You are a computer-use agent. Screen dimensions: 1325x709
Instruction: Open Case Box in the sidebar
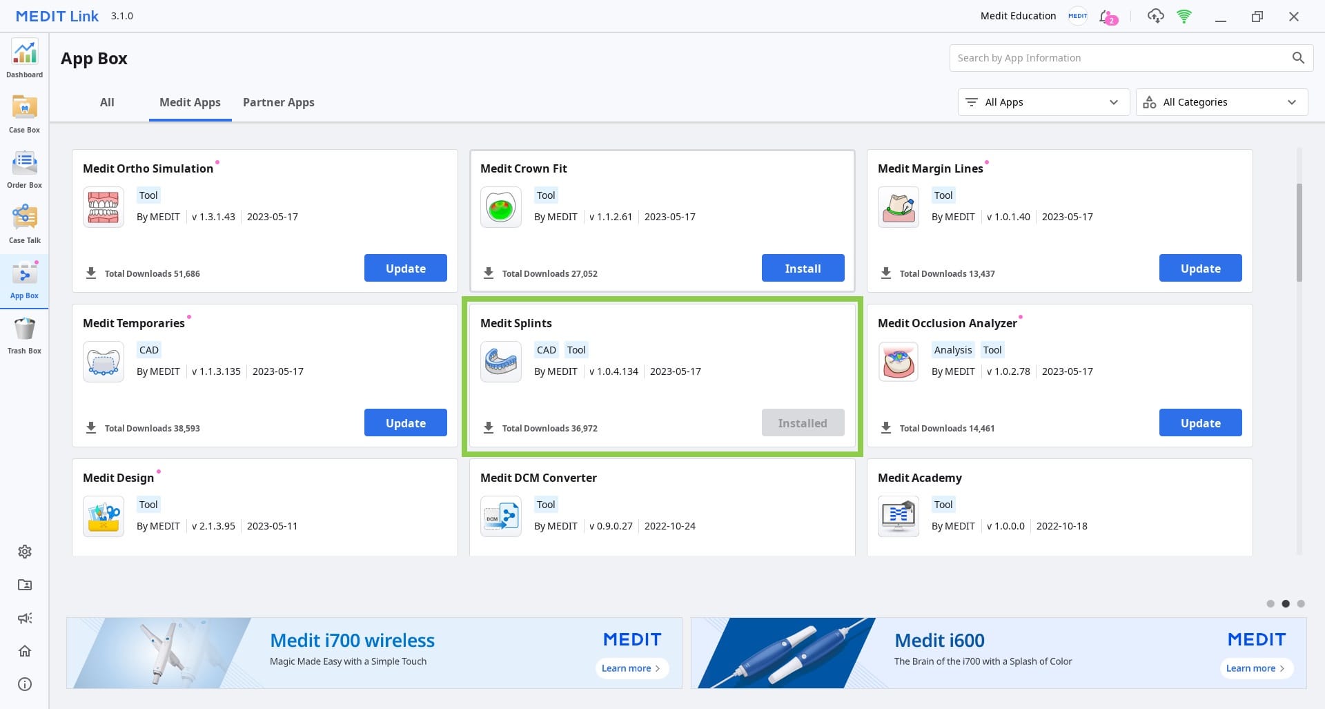pyautogui.click(x=24, y=114)
